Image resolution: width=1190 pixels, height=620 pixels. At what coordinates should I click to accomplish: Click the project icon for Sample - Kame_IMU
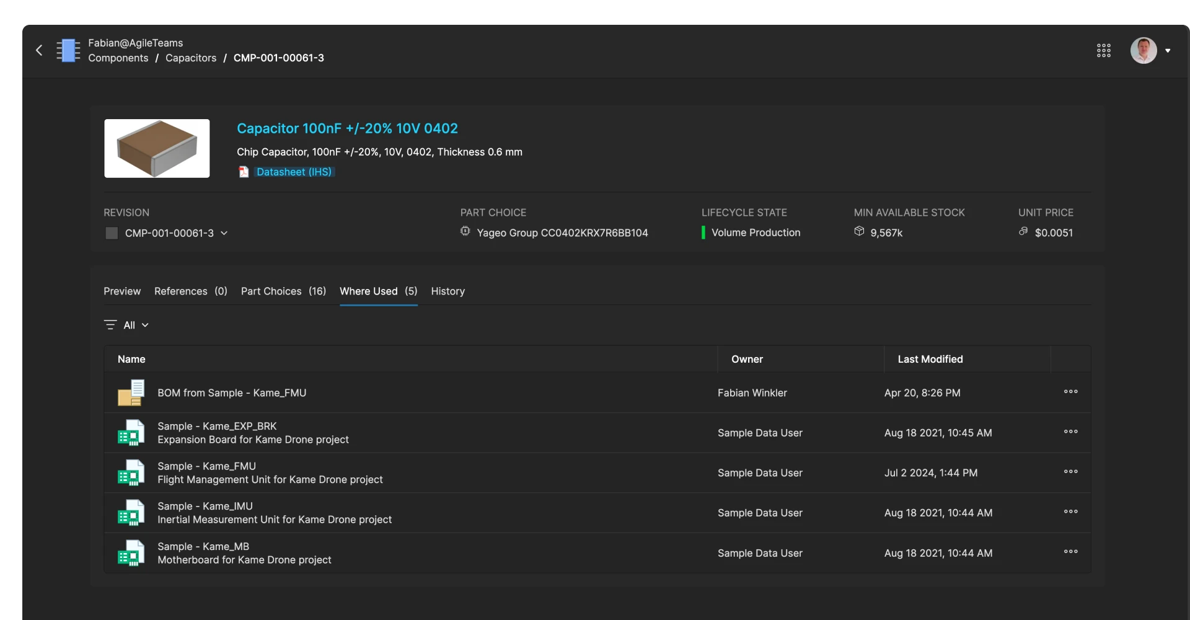click(131, 513)
